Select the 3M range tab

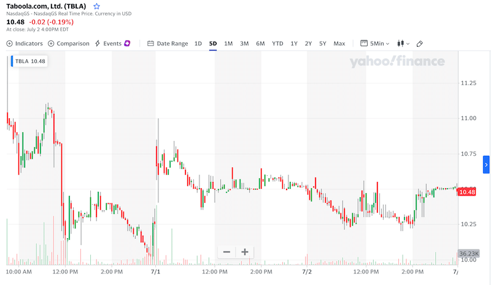click(x=244, y=44)
